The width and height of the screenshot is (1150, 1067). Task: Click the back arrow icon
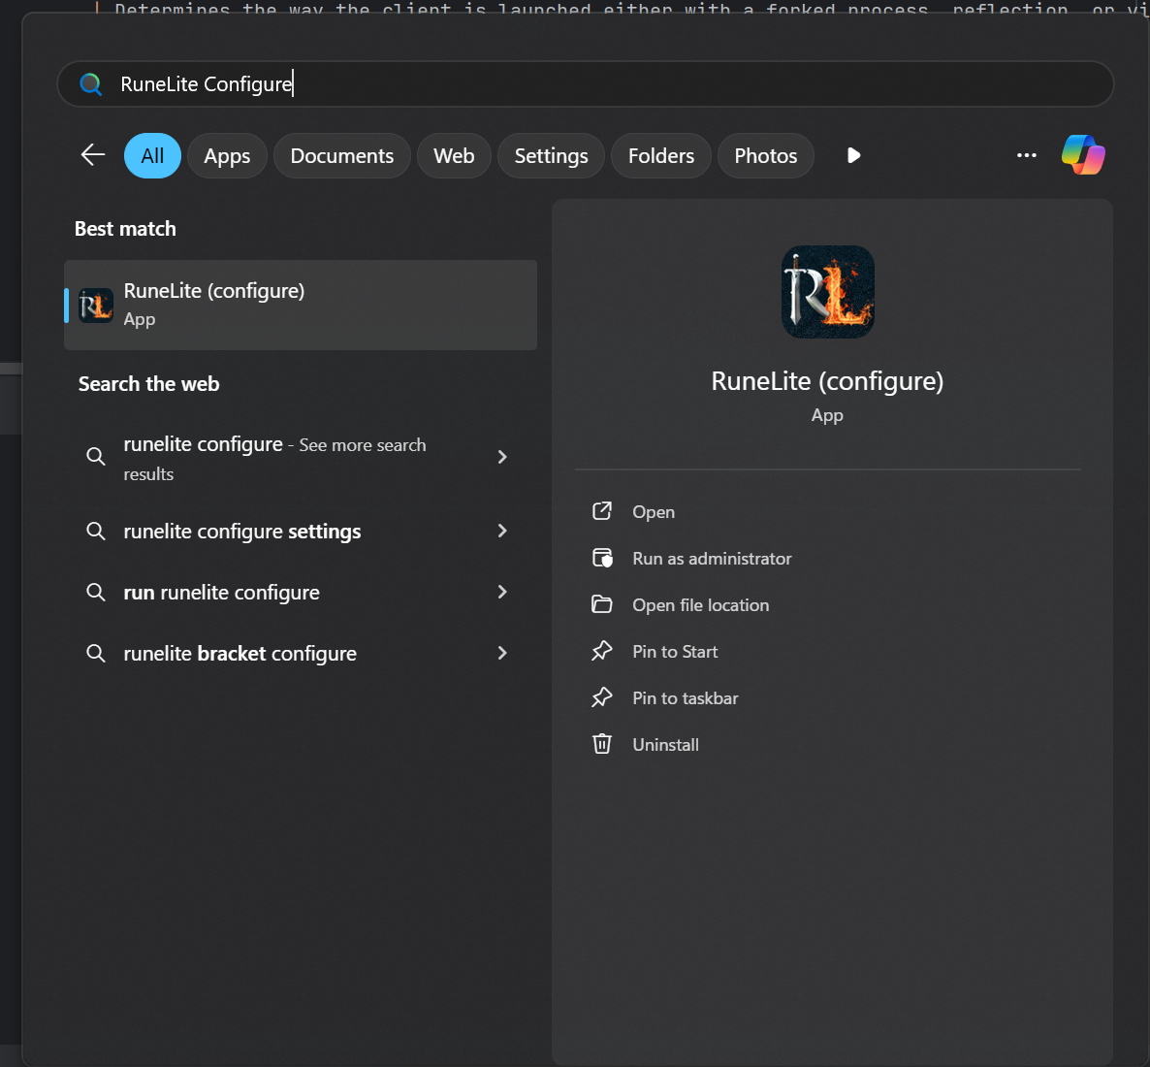point(93,155)
